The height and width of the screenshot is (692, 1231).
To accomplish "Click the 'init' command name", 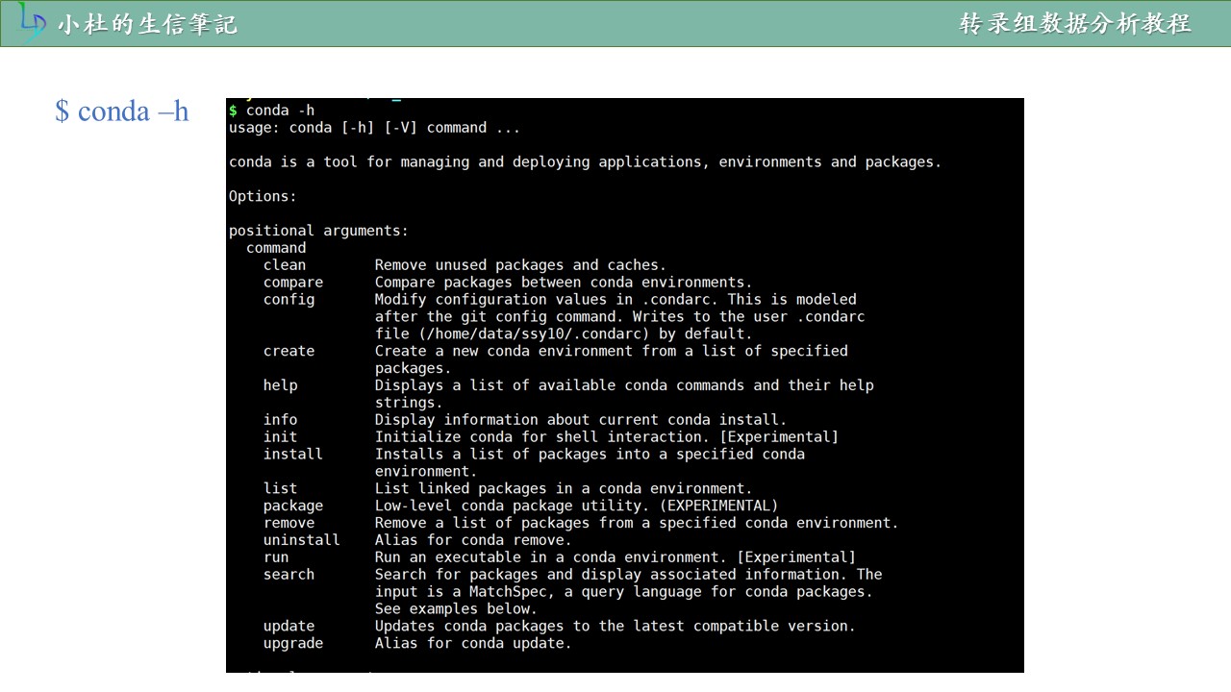I will coord(280,437).
